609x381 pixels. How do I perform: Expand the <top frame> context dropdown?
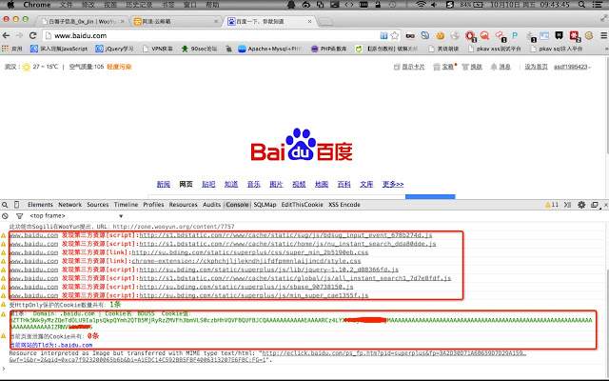76,216
